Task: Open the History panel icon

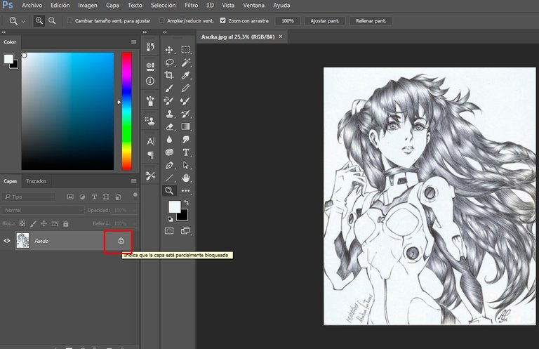Action: [x=150, y=47]
